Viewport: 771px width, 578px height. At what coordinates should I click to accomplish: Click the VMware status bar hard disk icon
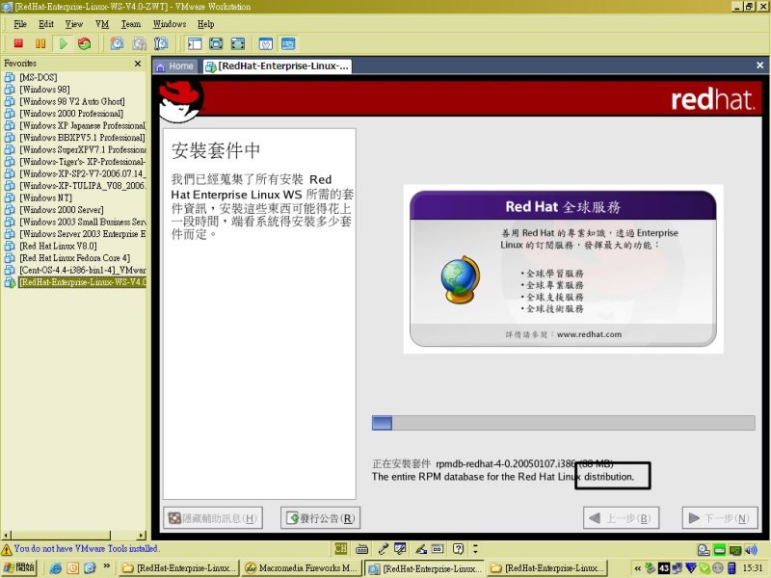tap(704, 549)
